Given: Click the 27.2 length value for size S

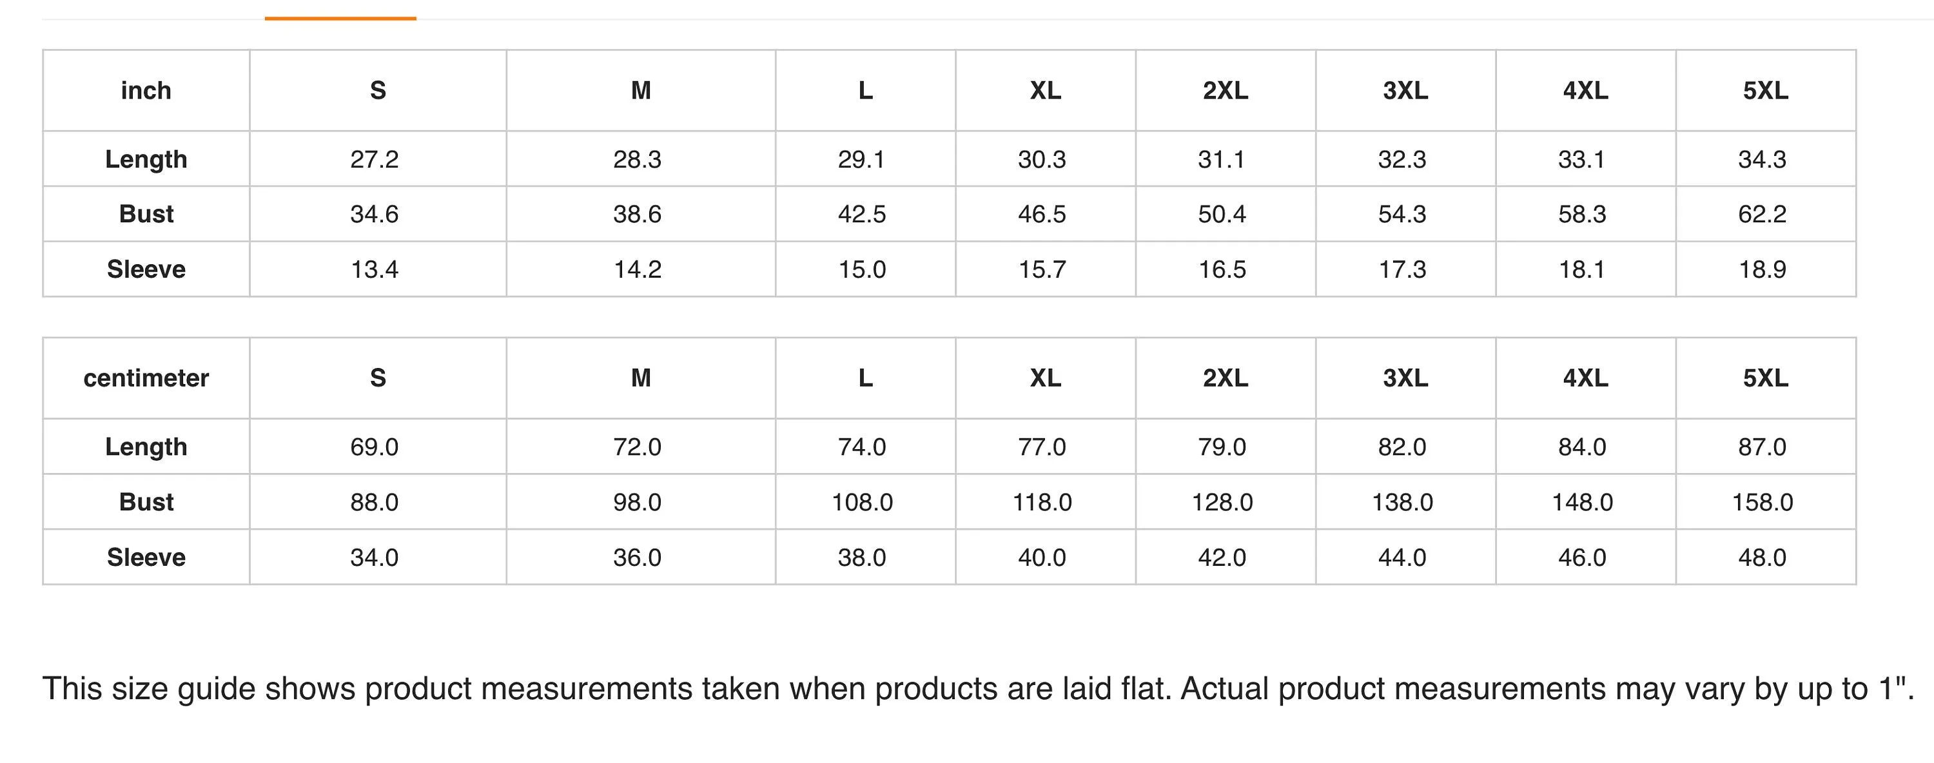Looking at the screenshot, I should 375,159.
